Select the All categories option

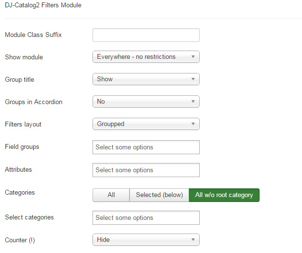click(x=111, y=195)
